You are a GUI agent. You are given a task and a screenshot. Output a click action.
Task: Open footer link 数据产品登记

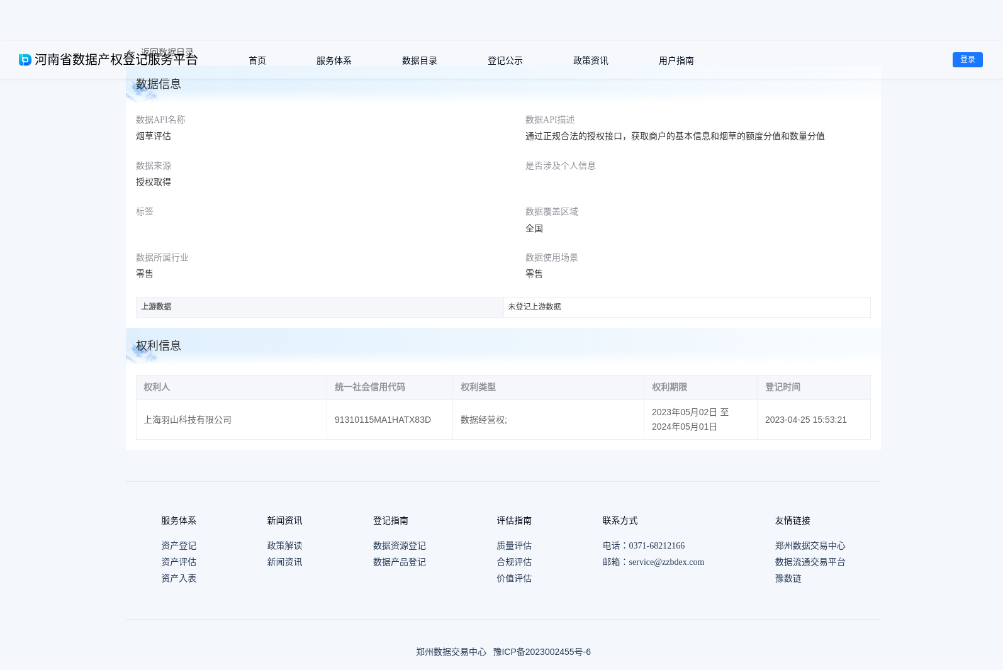(400, 562)
